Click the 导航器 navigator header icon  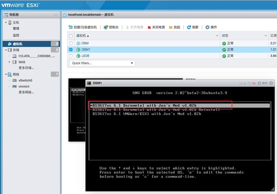point(6,15)
